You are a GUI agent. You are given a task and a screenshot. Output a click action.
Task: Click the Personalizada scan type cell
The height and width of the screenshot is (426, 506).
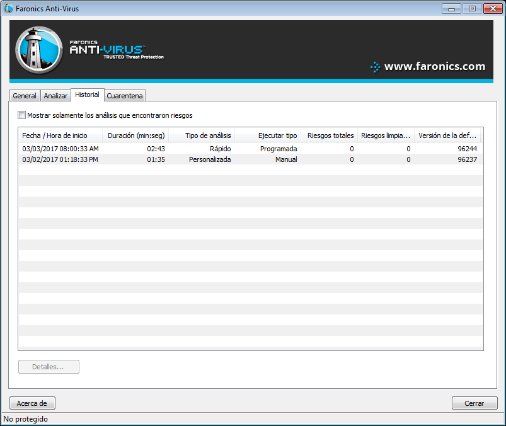[x=210, y=159]
